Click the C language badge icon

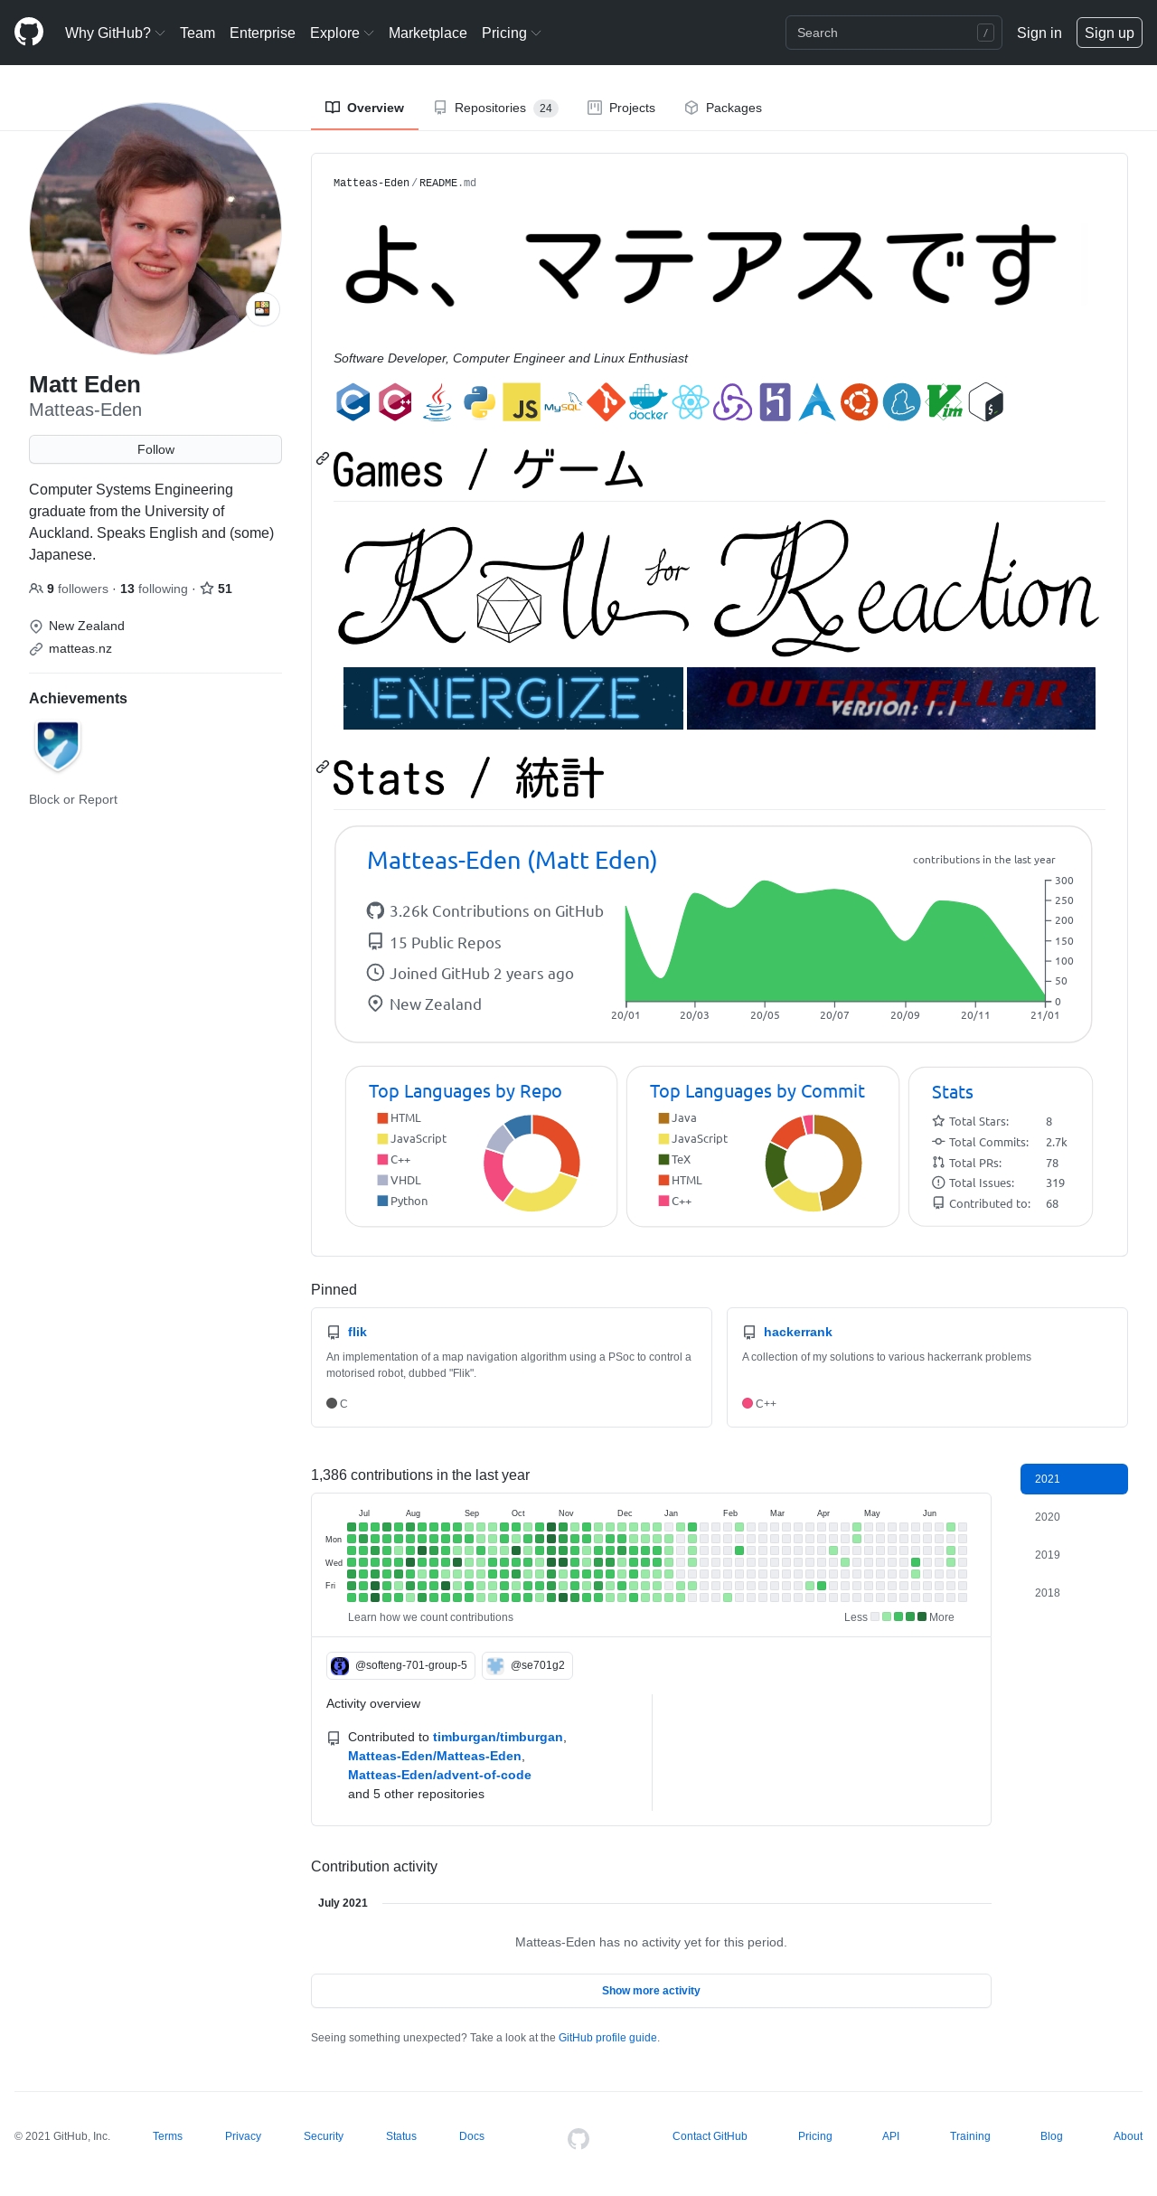click(353, 402)
